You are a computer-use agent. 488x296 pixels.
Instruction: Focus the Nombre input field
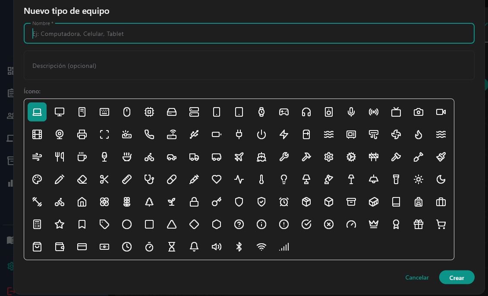coord(249,34)
